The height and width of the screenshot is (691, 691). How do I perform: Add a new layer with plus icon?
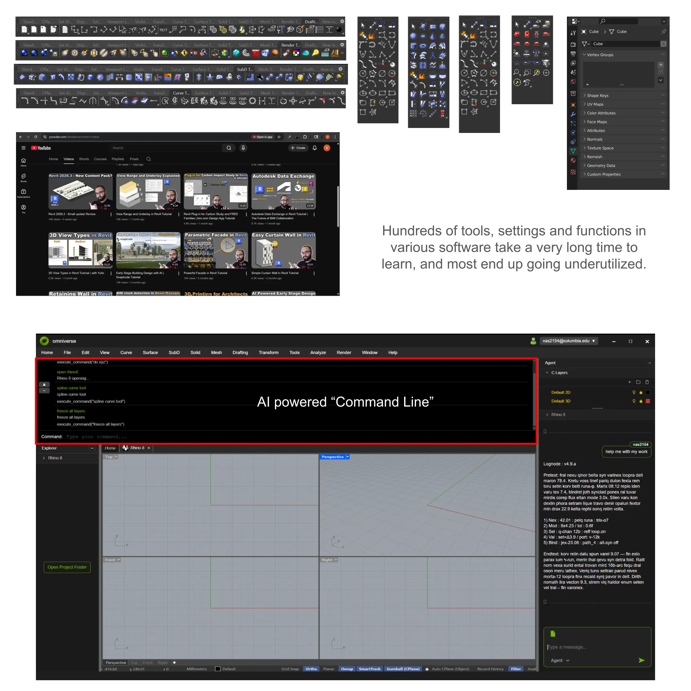(629, 382)
